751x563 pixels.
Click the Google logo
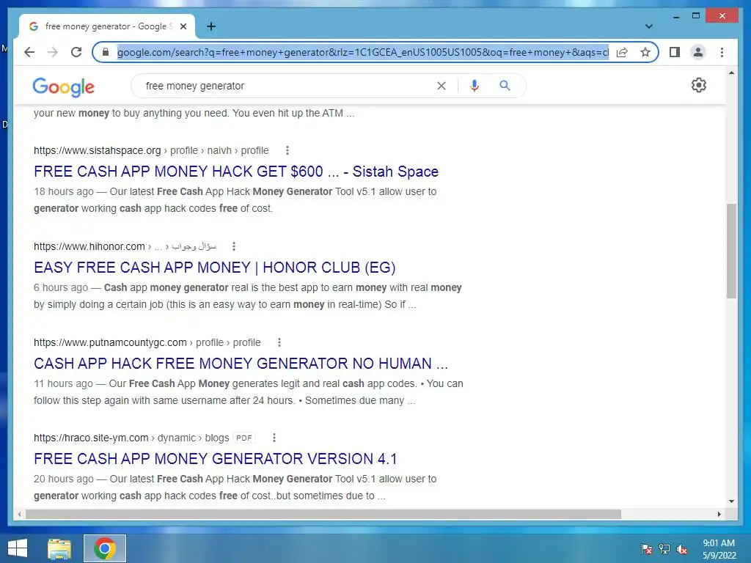(x=64, y=87)
